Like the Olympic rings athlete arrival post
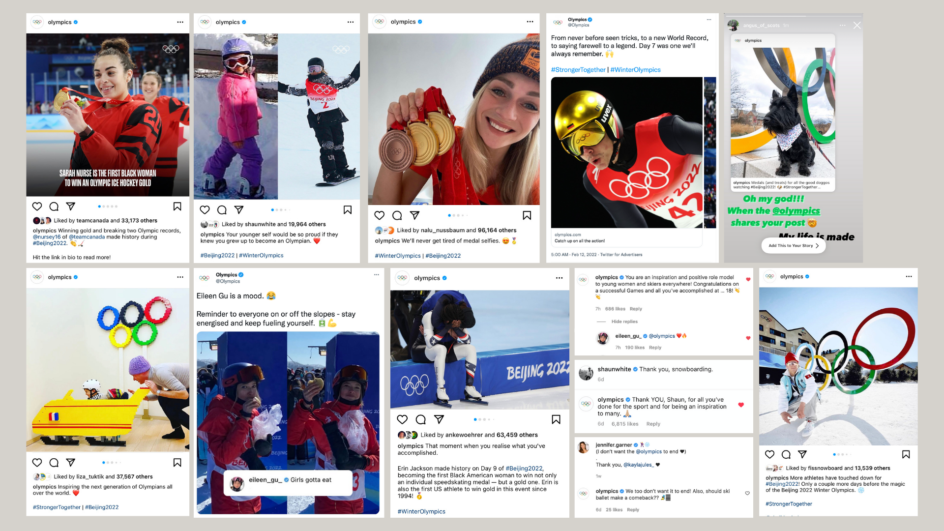This screenshot has width=944, height=531. pyautogui.click(x=770, y=454)
